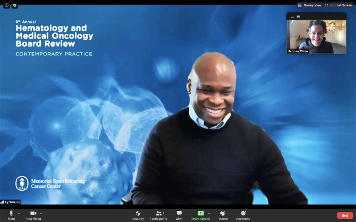The image size is (356, 222).
Task: Expand video options arrow beside Stop Video
Action: tap(41, 213)
